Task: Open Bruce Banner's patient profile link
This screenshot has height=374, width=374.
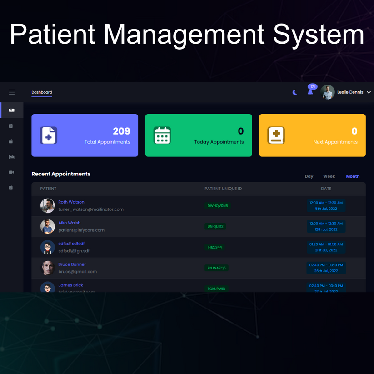Action: coord(72,264)
